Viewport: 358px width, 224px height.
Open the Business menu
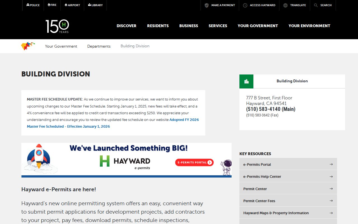pyautogui.click(x=189, y=26)
